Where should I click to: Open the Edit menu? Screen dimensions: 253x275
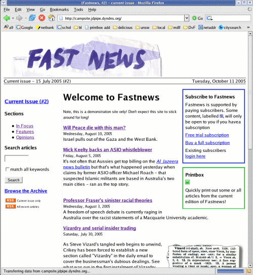tap(18, 10)
